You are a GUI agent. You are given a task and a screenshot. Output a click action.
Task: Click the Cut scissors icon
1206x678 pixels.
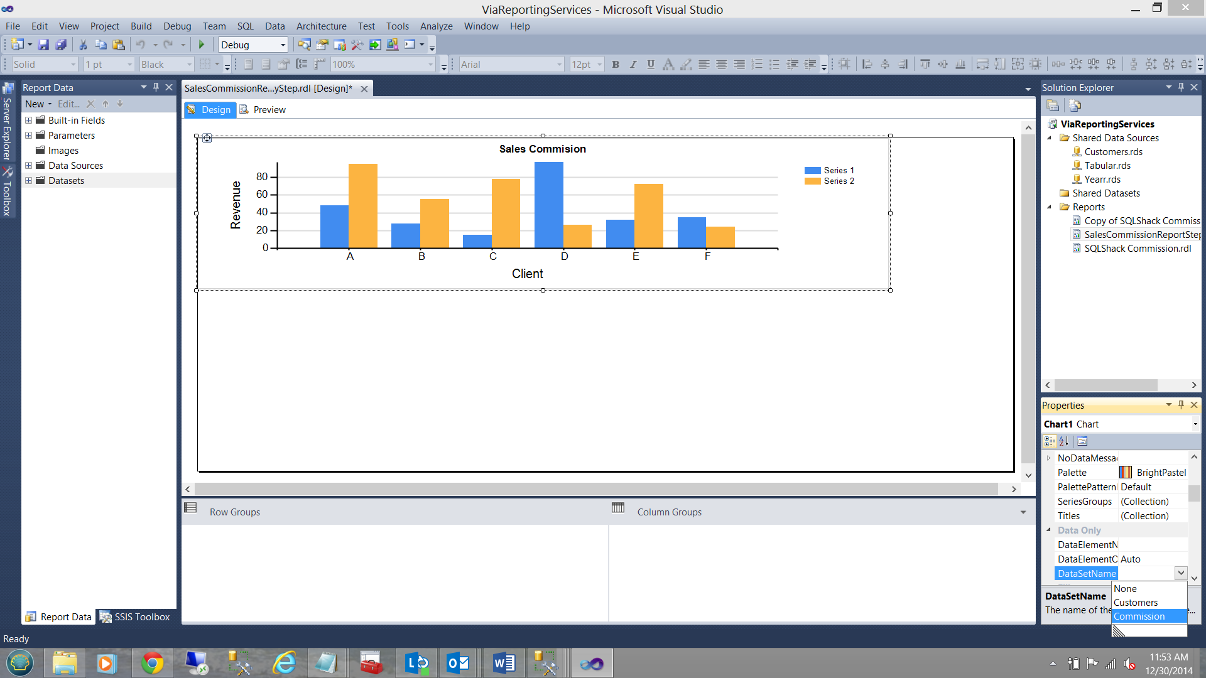(82, 45)
